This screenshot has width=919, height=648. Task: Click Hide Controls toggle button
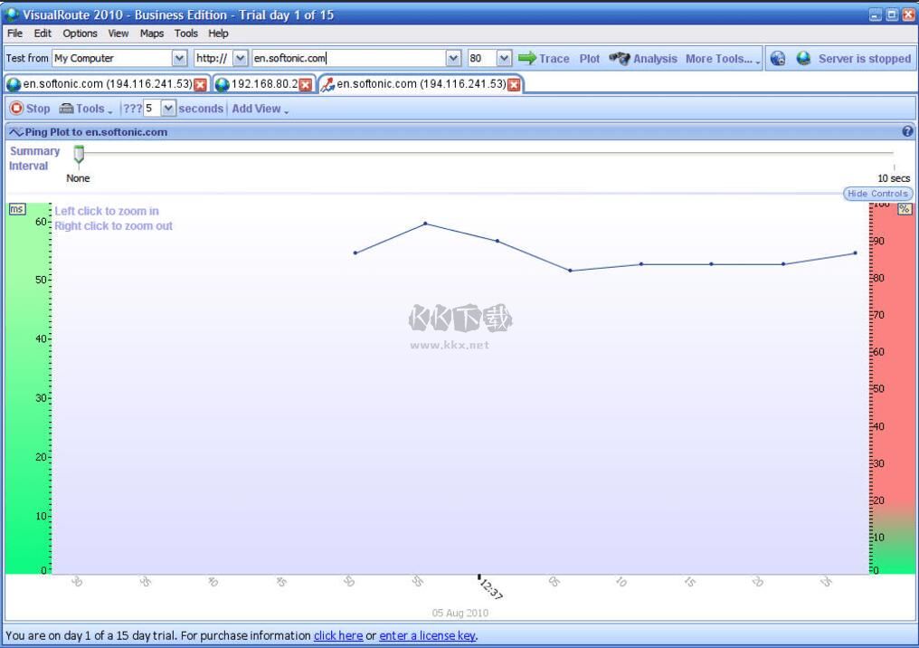876,194
